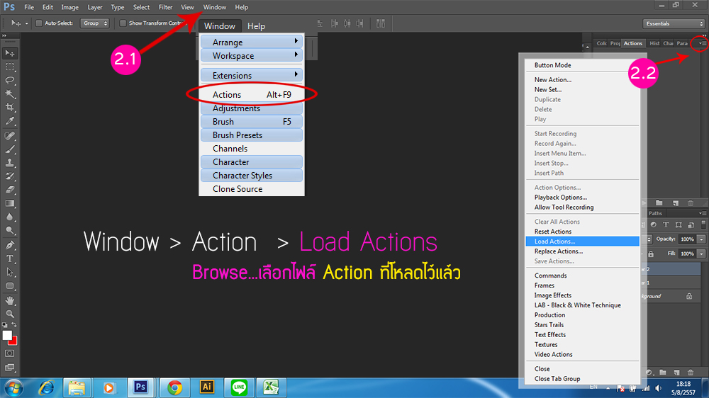Open the Essentials workspace dropdown
The image size is (709, 398).
click(674, 23)
